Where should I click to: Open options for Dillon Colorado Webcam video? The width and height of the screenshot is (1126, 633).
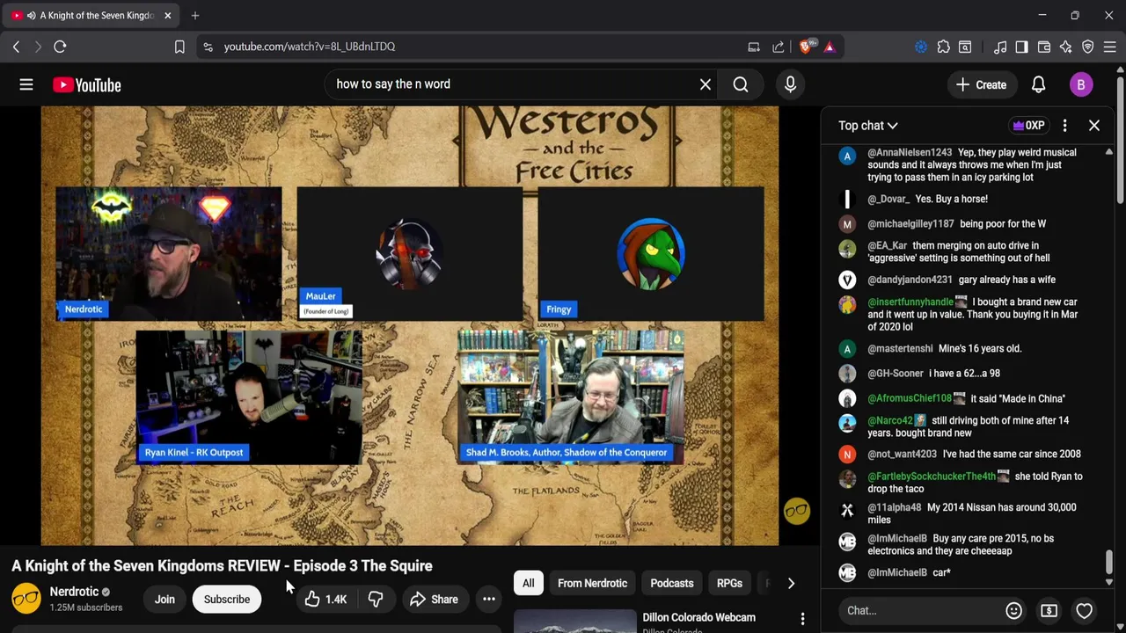[802, 619]
